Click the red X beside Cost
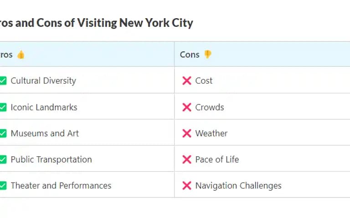Image resolution: width=350 pixels, height=218 pixels. [x=187, y=81]
